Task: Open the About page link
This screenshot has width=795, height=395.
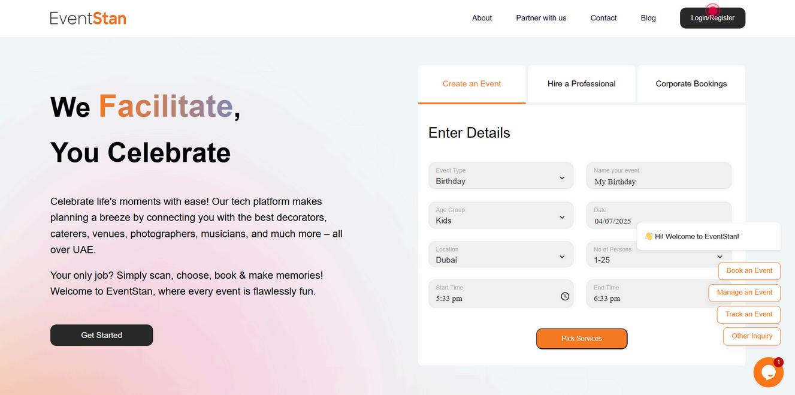Action: coord(482,18)
